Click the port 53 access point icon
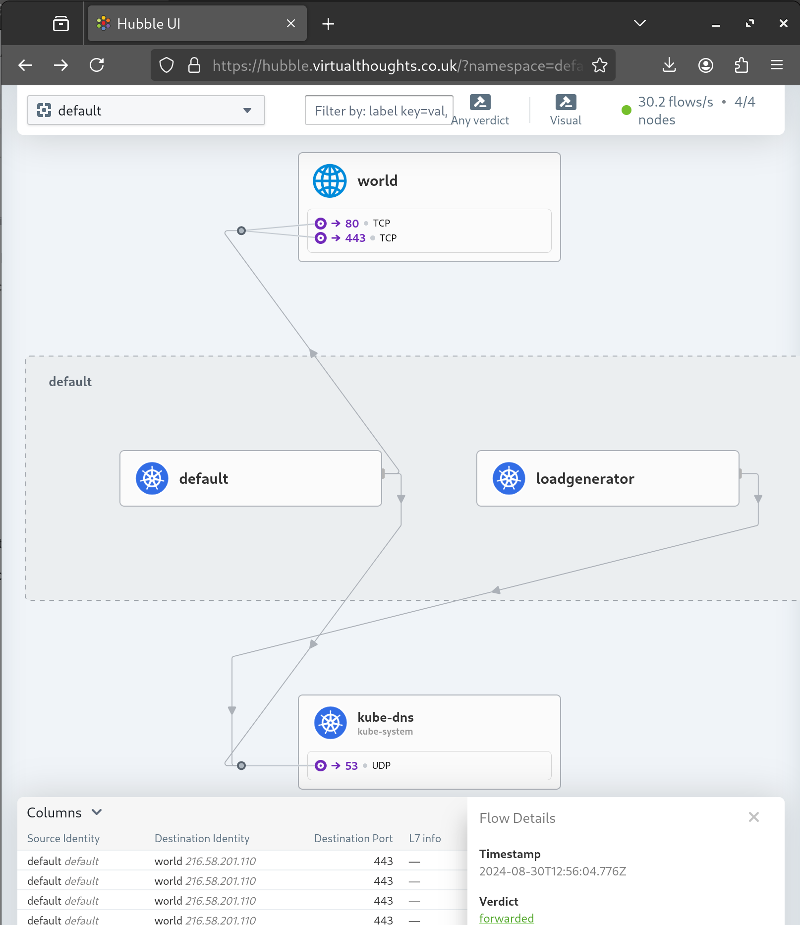Viewport: 800px width, 925px height. click(321, 765)
